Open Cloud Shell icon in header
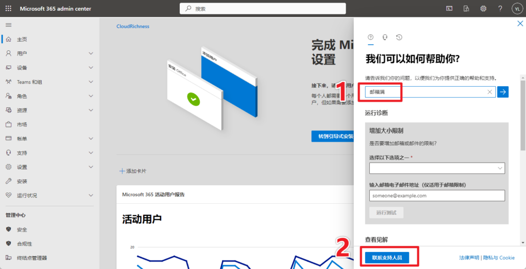The image size is (526, 269). pos(449,9)
